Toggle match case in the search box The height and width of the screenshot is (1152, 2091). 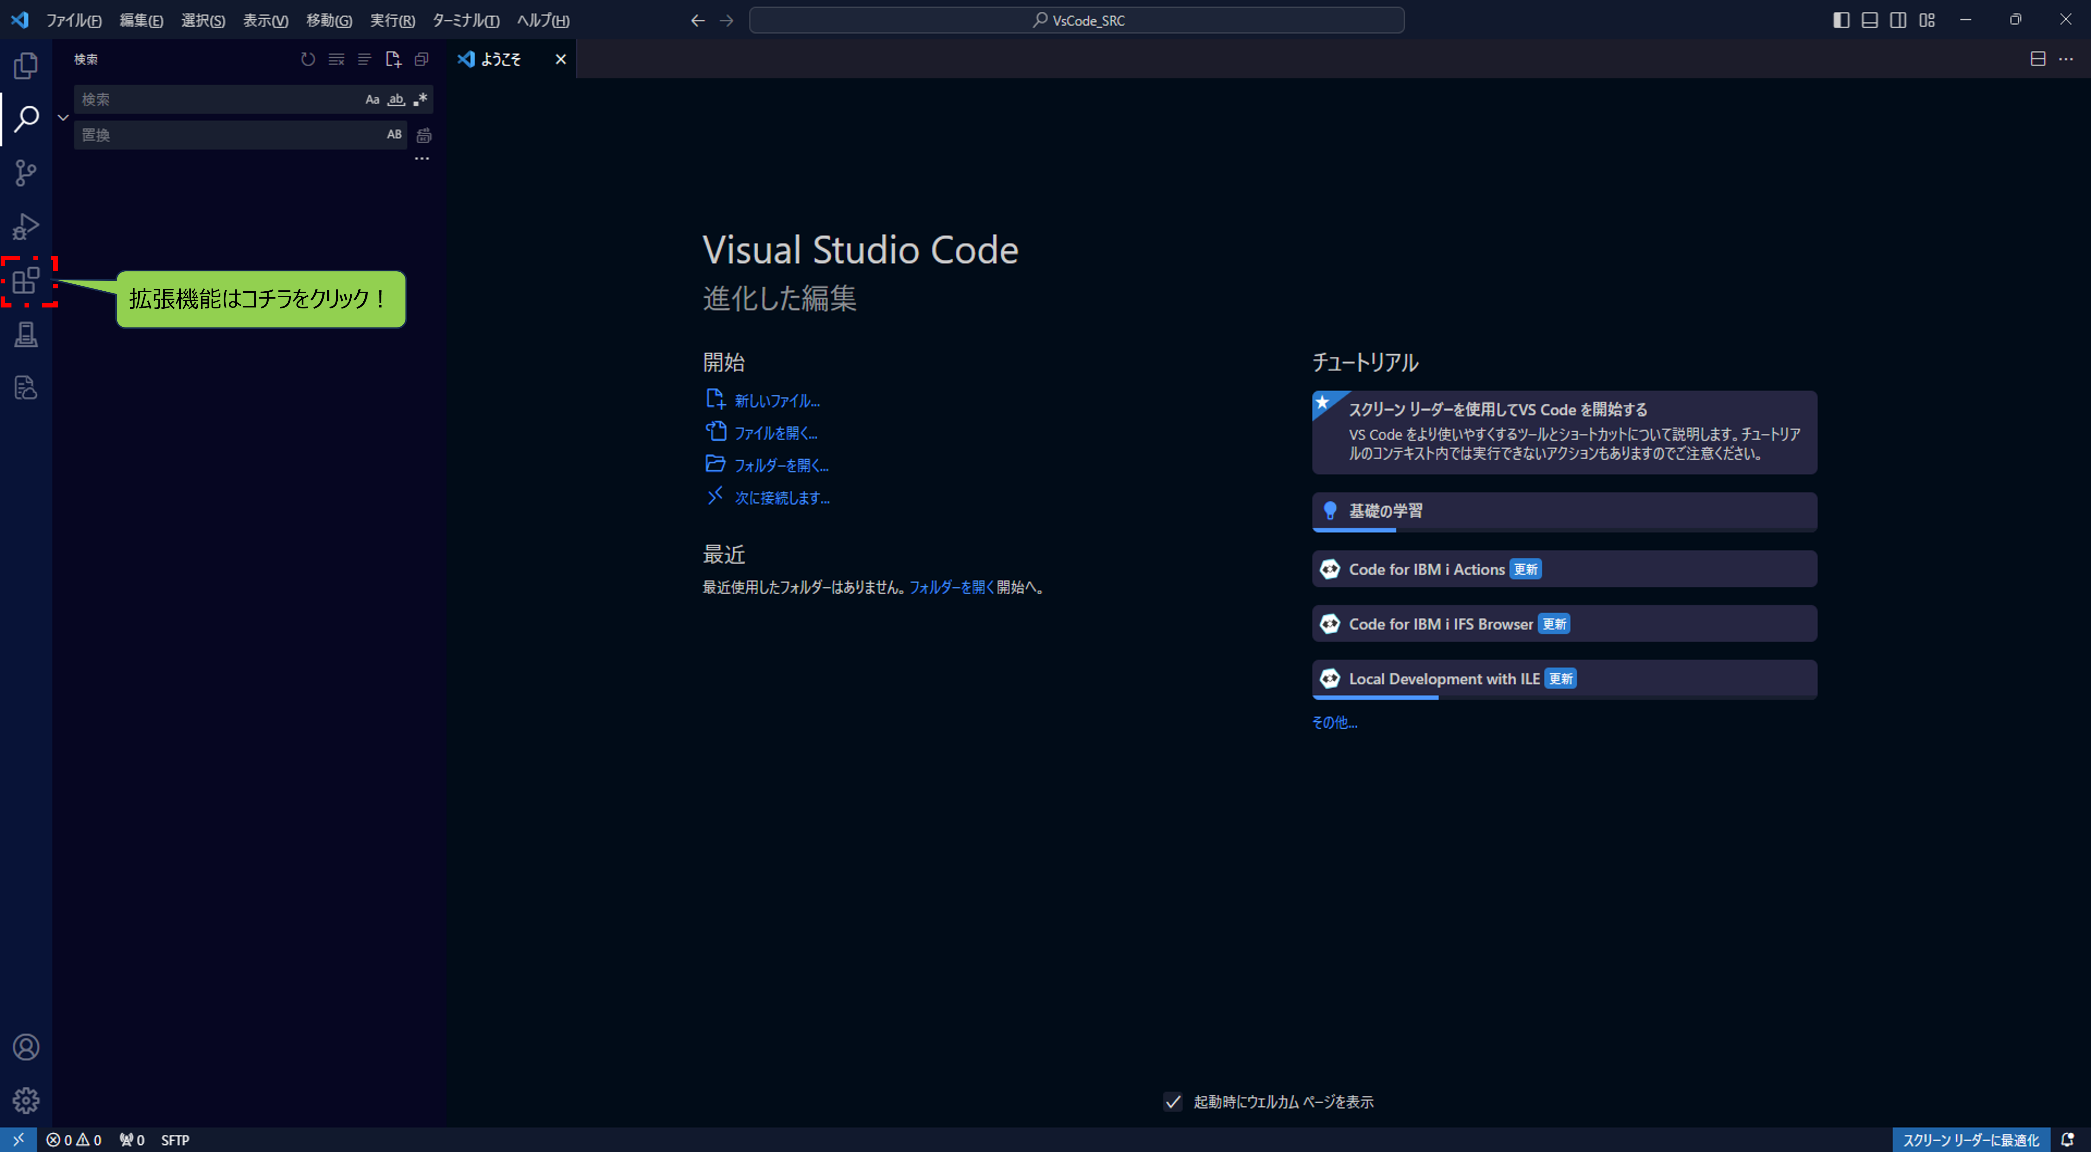click(x=373, y=99)
